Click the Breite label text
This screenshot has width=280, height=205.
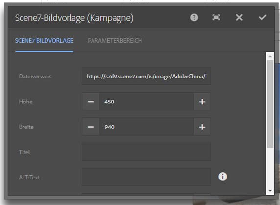(26, 127)
